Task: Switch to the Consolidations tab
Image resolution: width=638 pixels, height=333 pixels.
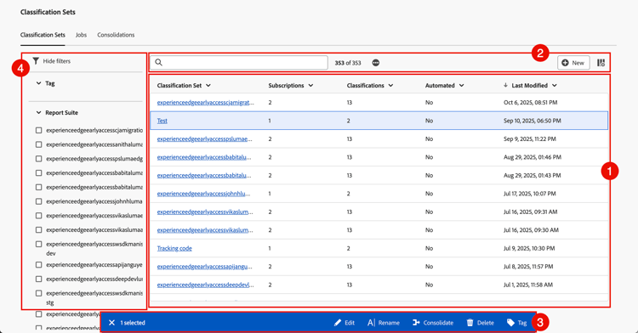Action: coord(116,35)
